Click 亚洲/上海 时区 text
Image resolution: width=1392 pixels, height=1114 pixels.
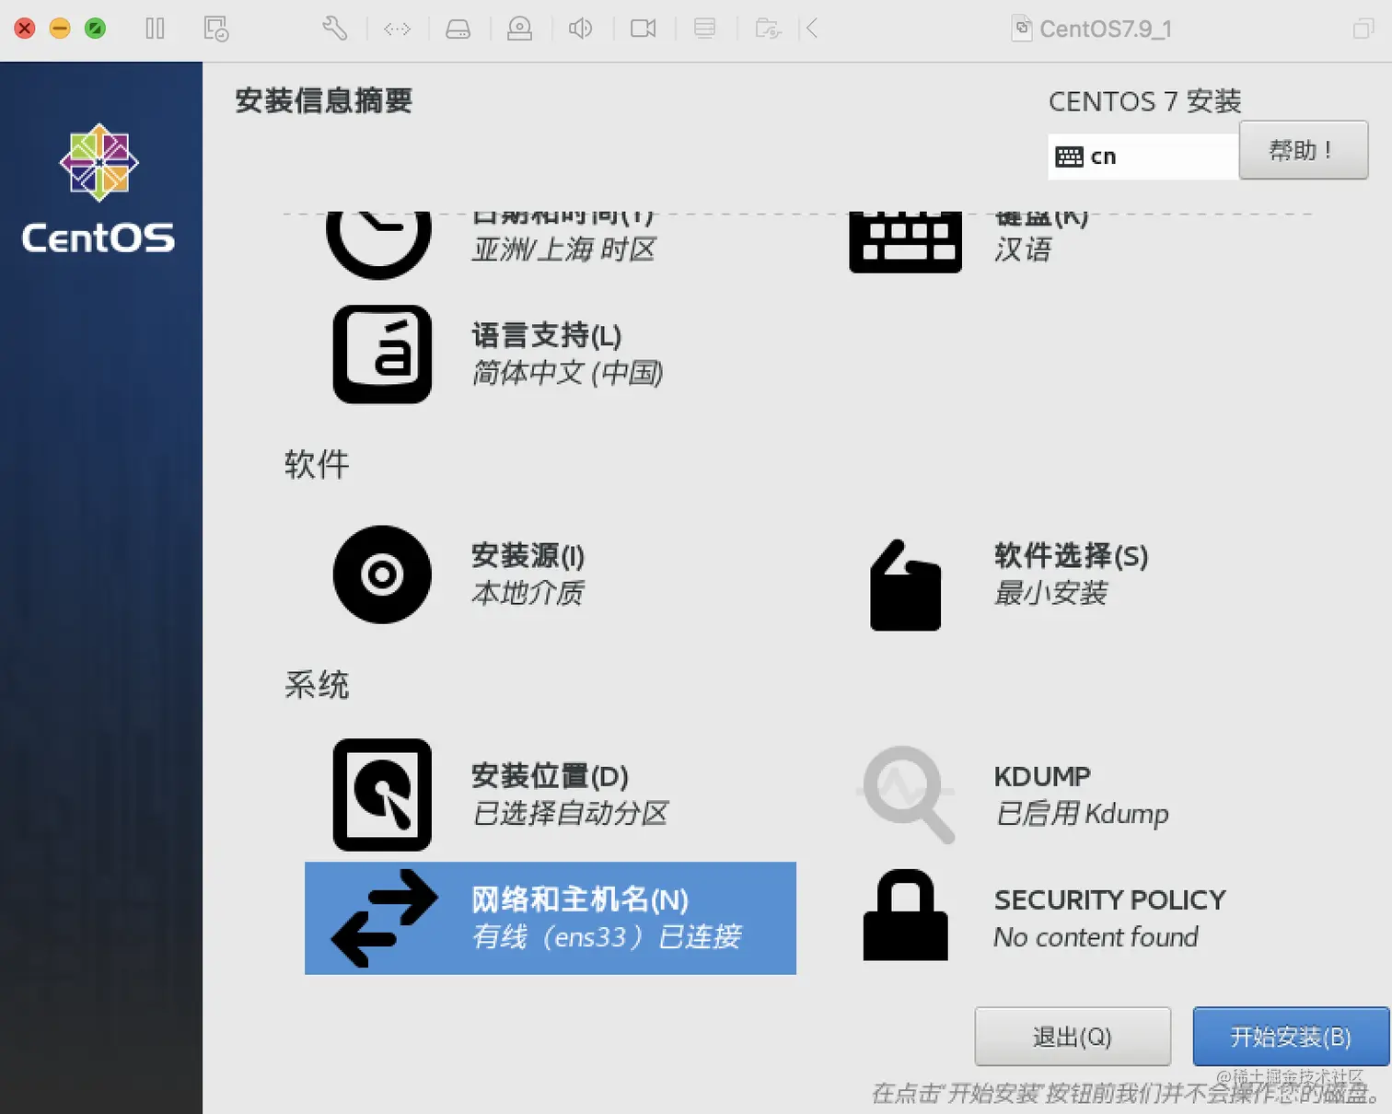[563, 249]
